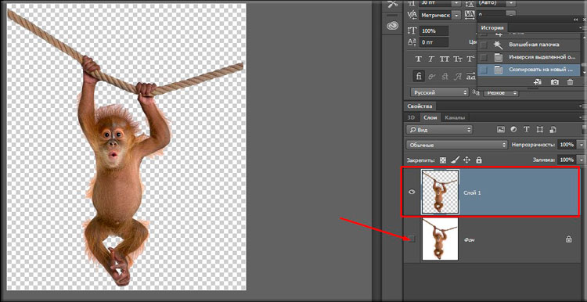Open the layer filter Вид dropdown
Viewport: 587px width, 302px height.
pyautogui.click(x=439, y=130)
